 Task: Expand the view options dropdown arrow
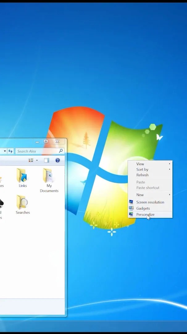[x=37, y=161]
